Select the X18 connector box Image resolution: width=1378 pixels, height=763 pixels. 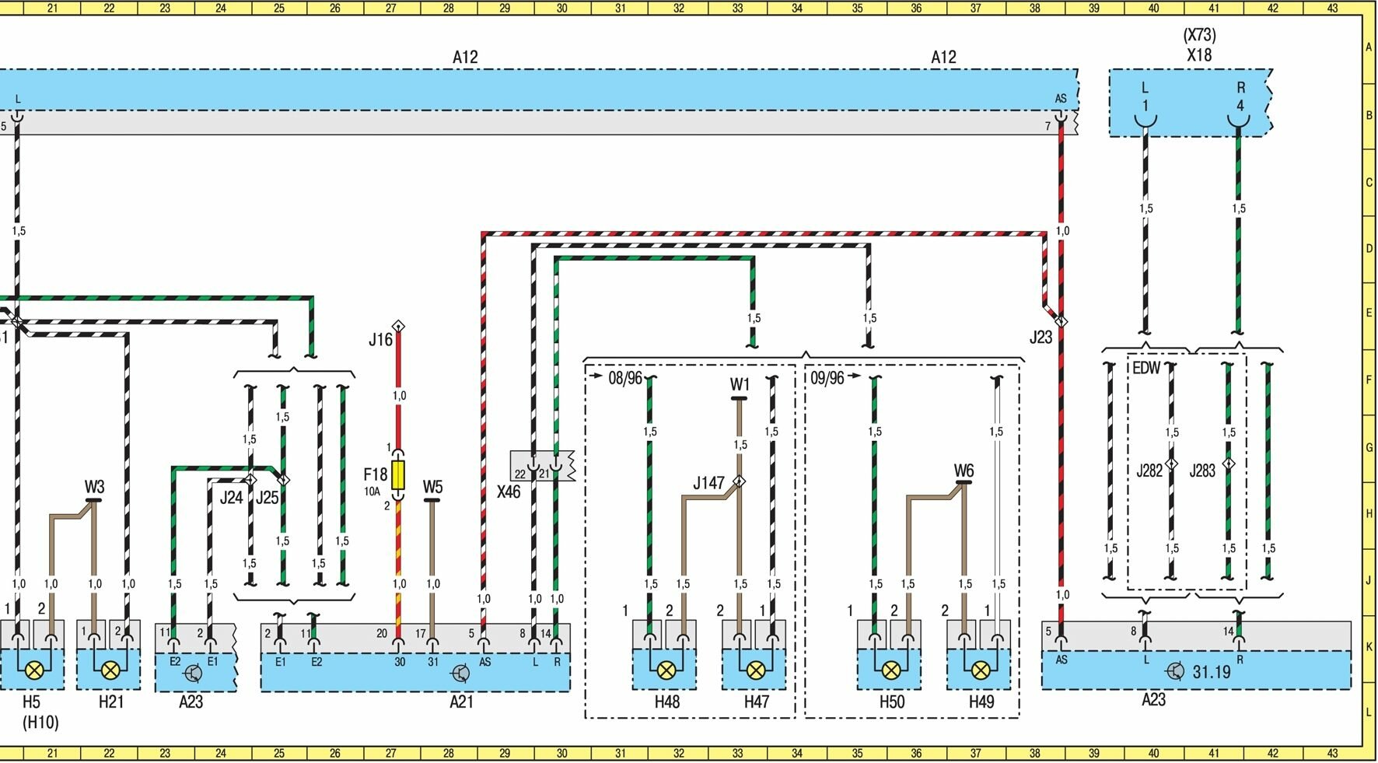pos(1190,103)
